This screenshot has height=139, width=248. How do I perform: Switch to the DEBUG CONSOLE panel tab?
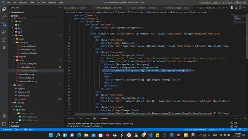tap(84, 119)
